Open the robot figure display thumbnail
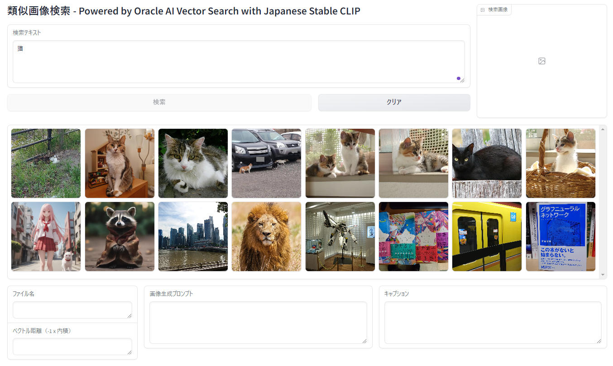613x366 pixels. coord(340,236)
